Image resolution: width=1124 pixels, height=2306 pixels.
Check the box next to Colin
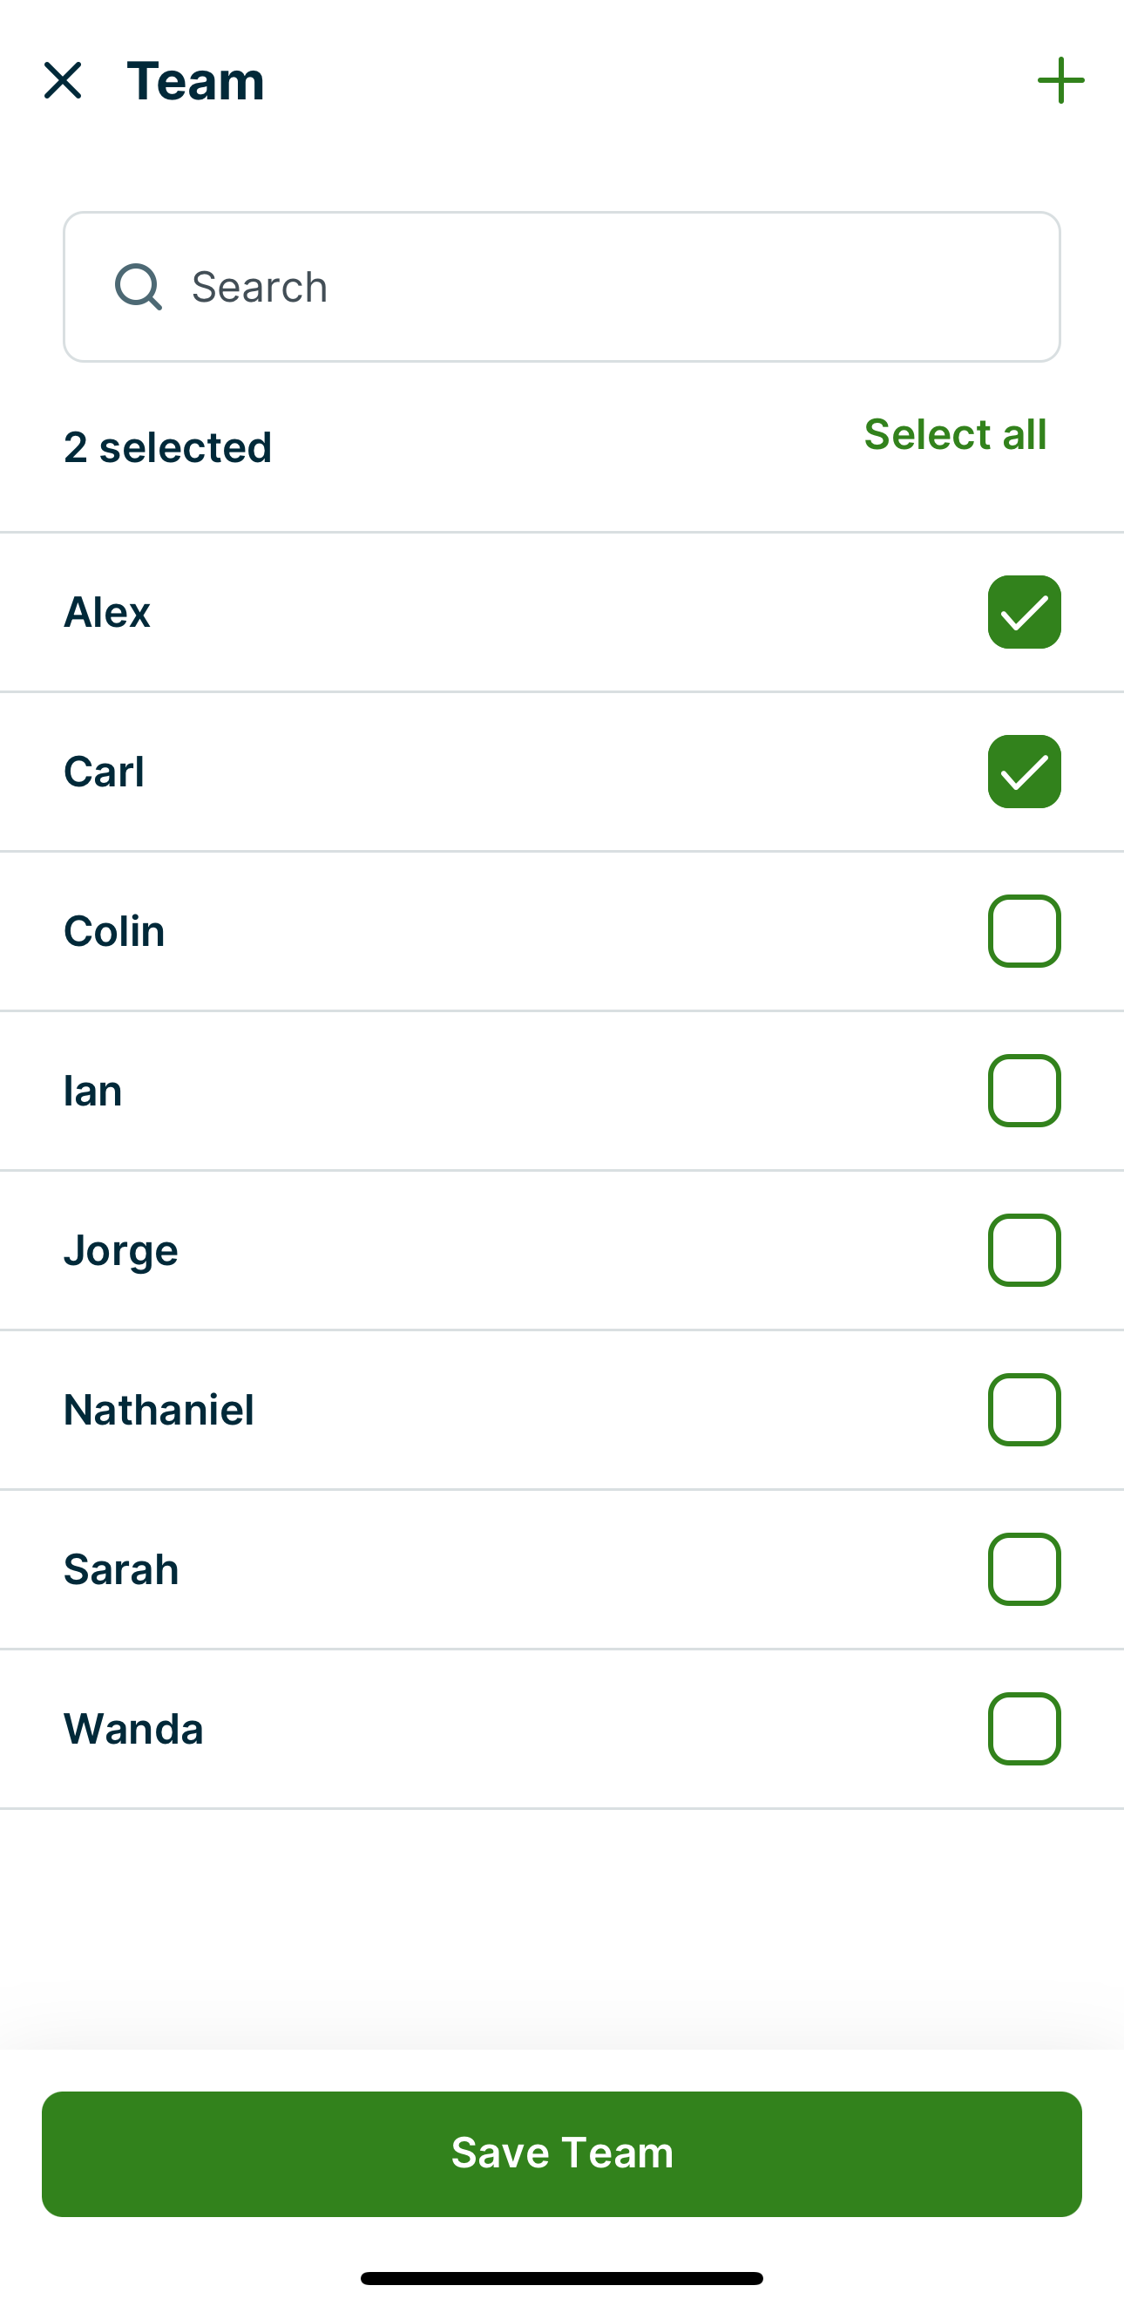tap(1024, 931)
